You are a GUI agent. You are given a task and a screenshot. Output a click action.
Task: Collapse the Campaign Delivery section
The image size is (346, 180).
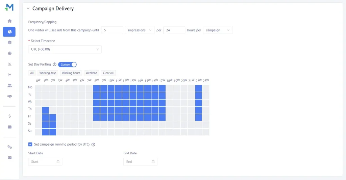click(x=28, y=8)
